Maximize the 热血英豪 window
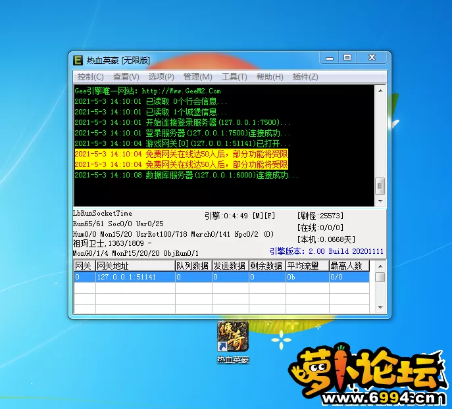The image size is (452, 409). click(347, 58)
